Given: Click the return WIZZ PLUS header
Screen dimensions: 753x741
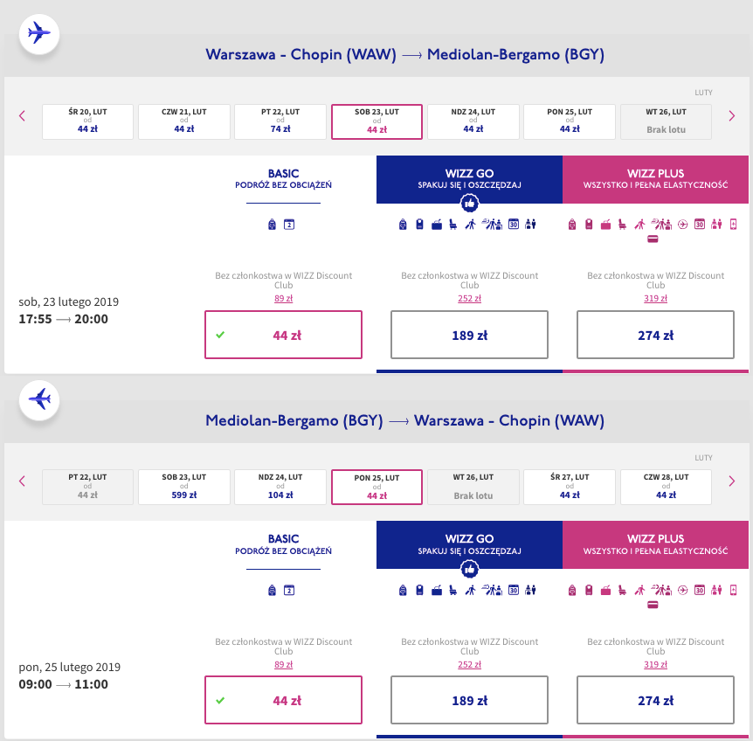Looking at the screenshot, I should click(655, 544).
